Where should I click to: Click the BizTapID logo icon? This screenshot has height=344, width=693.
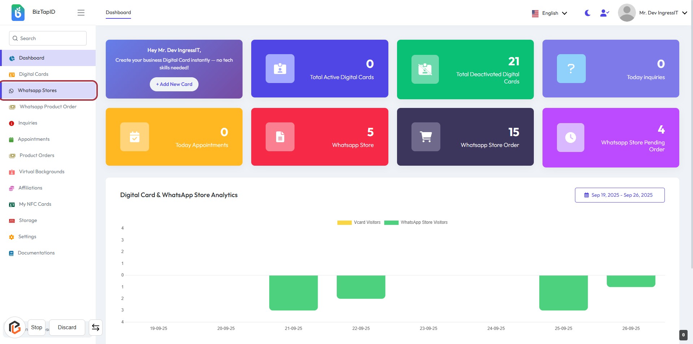pyautogui.click(x=18, y=13)
